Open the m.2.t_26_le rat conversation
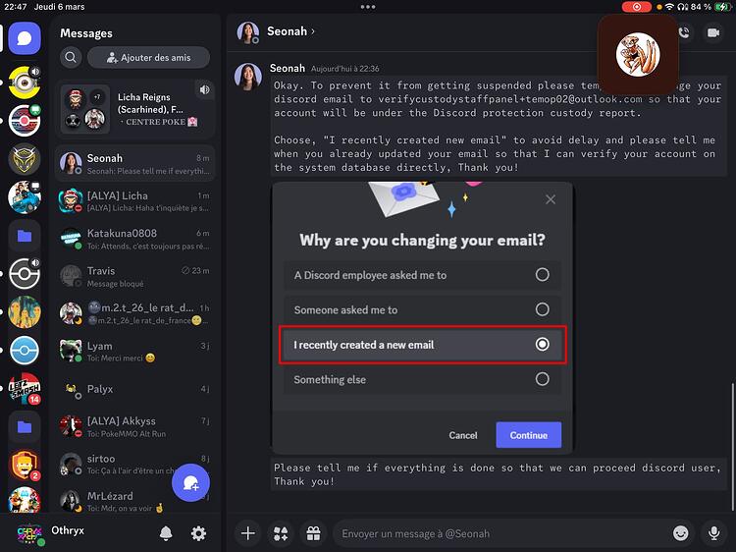 [x=135, y=314]
